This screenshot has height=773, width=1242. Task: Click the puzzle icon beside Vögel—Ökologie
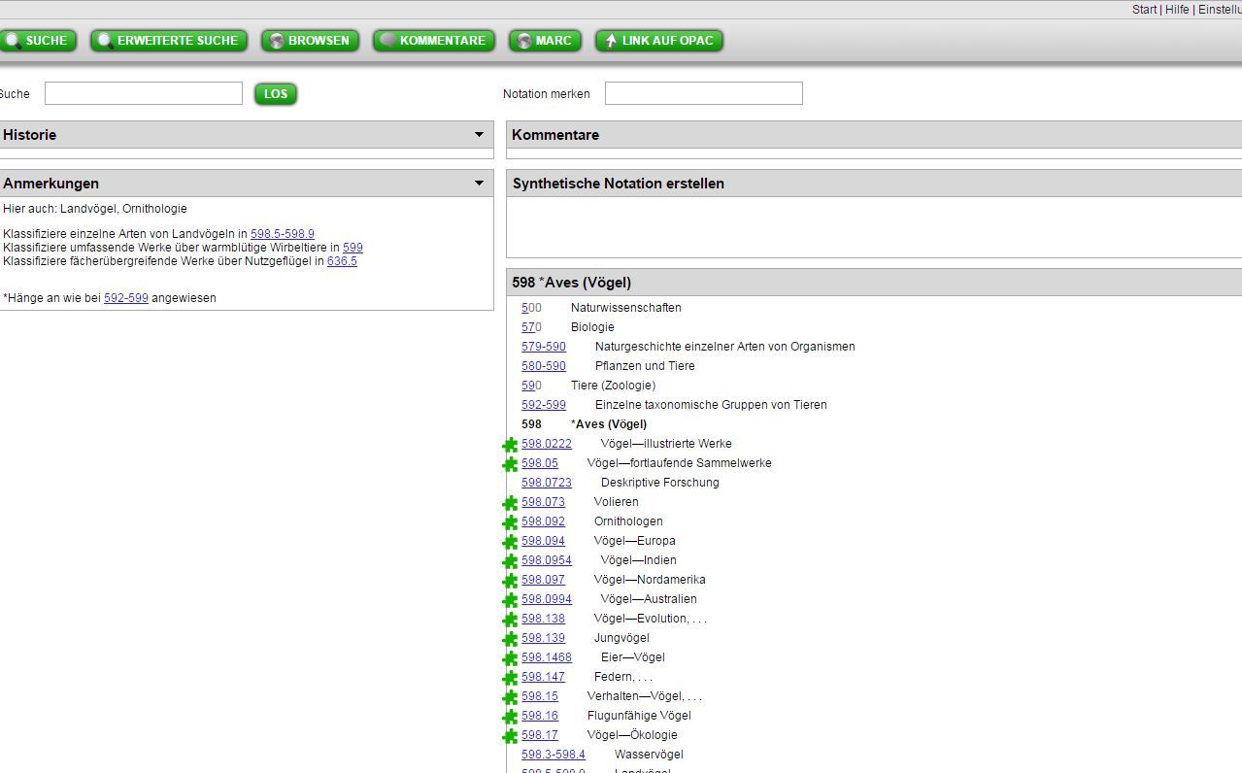(x=510, y=736)
